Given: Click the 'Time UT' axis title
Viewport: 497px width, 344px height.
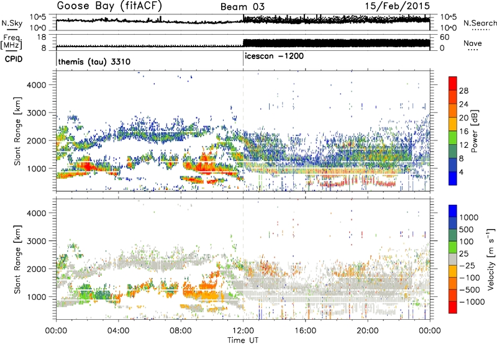Looking at the screenshot, I should [243, 340].
